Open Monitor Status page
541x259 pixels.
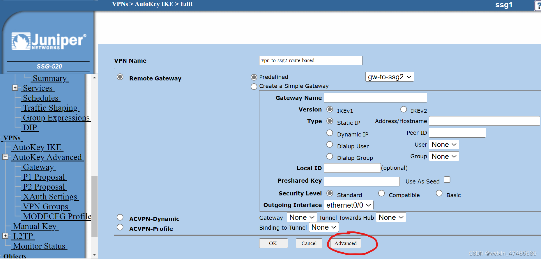40,246
